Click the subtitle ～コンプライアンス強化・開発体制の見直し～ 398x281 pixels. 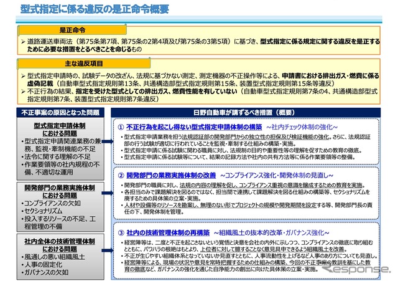[x=277, y=175]
